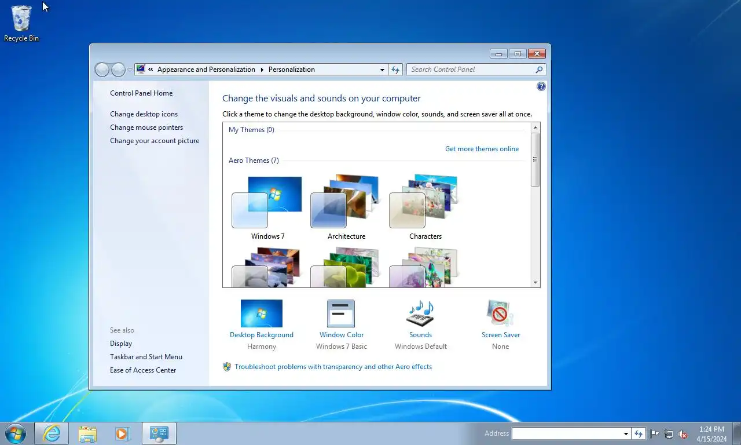741x445 pixels.
Task: Click the taskbar Address go/refresh button
Action: pyautogui.click(x=639, y=433)
